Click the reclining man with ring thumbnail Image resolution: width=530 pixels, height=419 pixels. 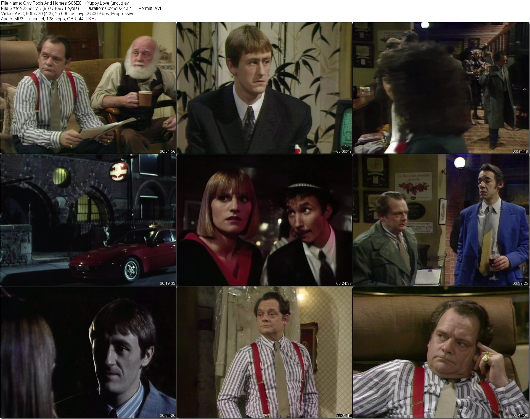[x=441, y=352]
